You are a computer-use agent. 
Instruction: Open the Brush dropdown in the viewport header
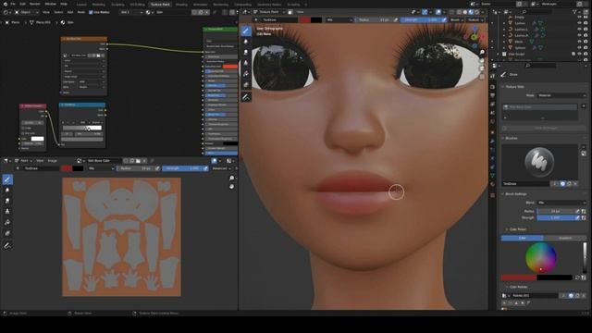click(x=456, y=19)
